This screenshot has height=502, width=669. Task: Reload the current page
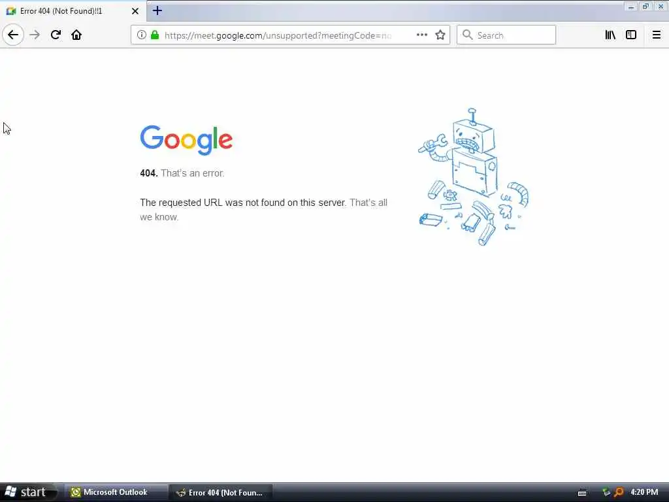click(56, 35)
